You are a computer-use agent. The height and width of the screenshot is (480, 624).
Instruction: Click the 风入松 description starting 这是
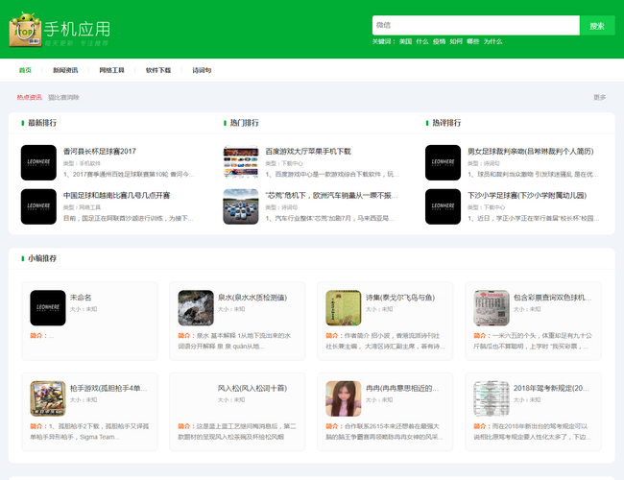(237, 432)
